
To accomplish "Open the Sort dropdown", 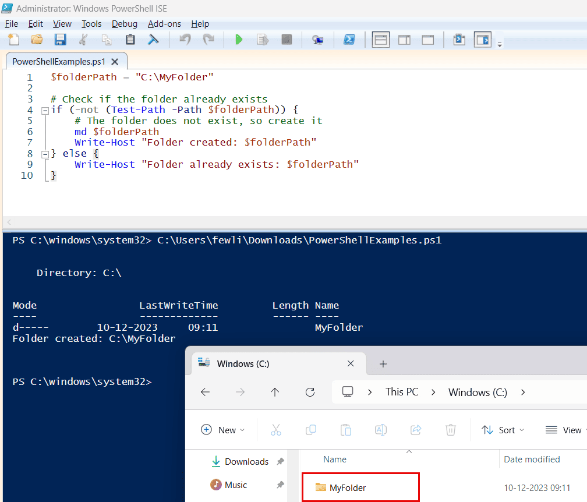I will click(x=503, y=430).
